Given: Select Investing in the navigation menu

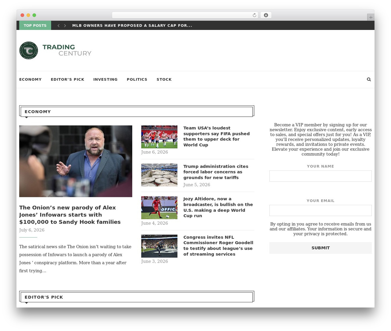Looking at the screenshot, I should pyautogui.click(x=105, y=79).
